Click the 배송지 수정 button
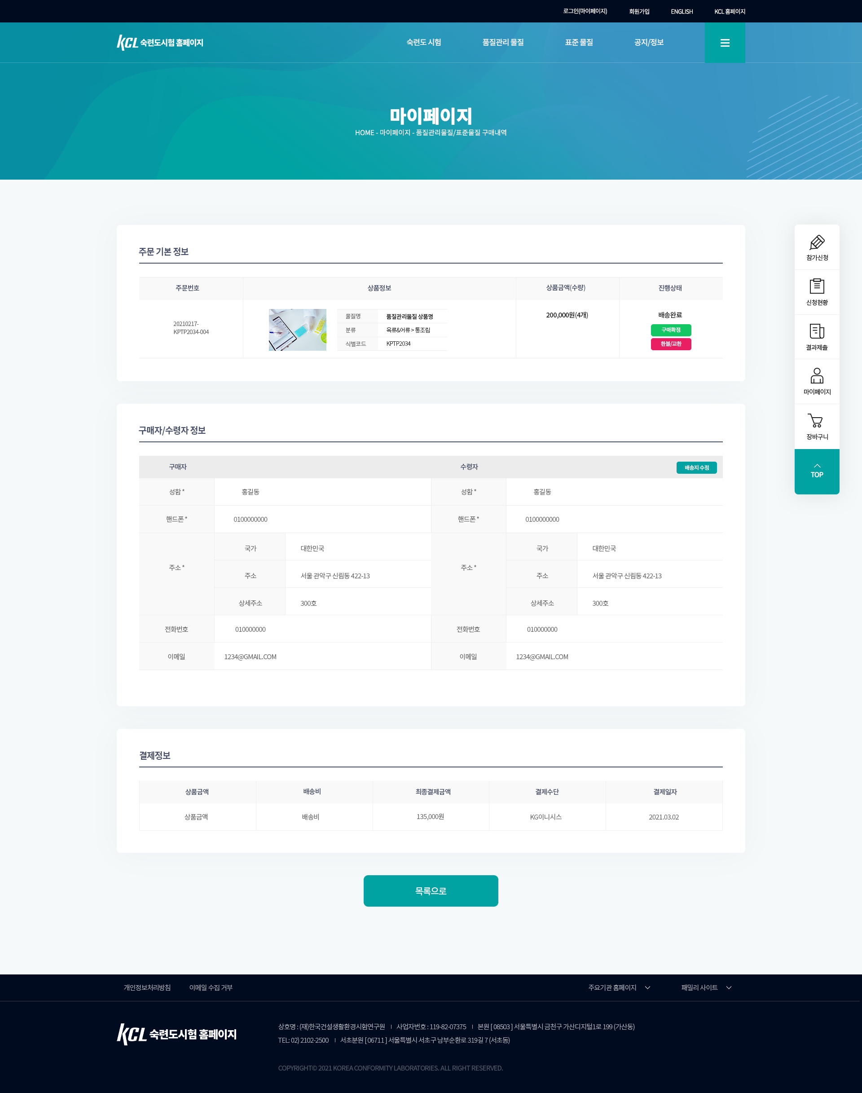The width and height of the screenshot is (862, 1093). tap(696, 467)
